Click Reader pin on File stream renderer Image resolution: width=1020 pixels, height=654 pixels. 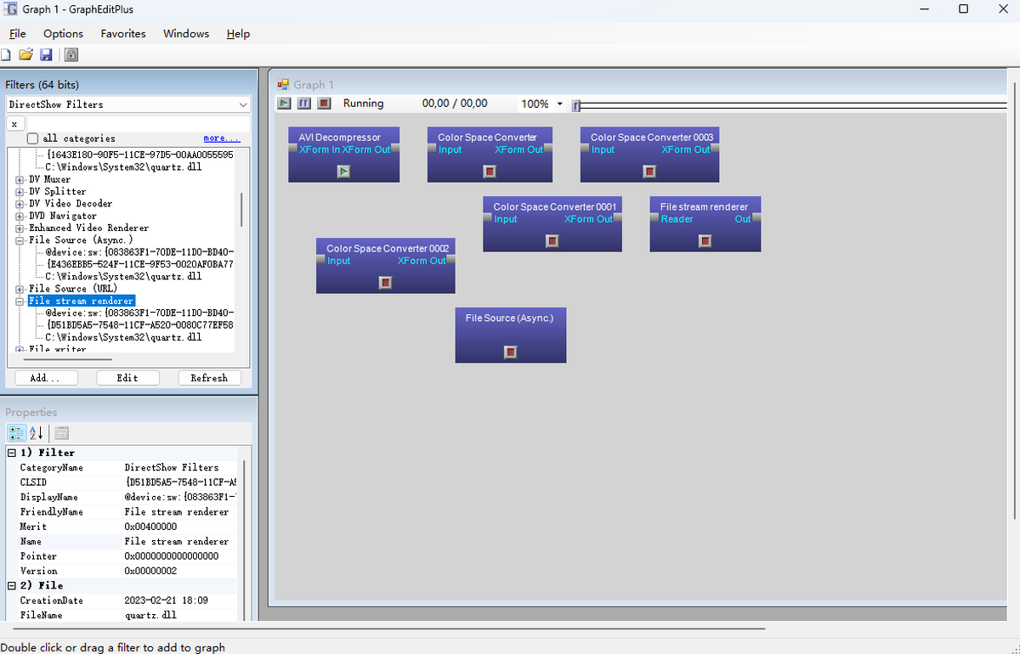[x=655, y=218]
